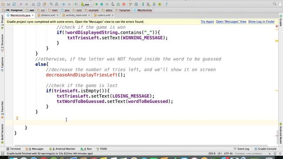Open the TODO tool window
Viewport: 283px width, 159px height.
tap(102, 149)
